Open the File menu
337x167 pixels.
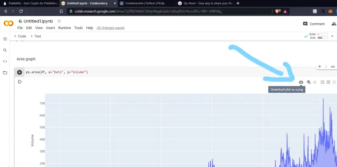click(x=20, y=28)
